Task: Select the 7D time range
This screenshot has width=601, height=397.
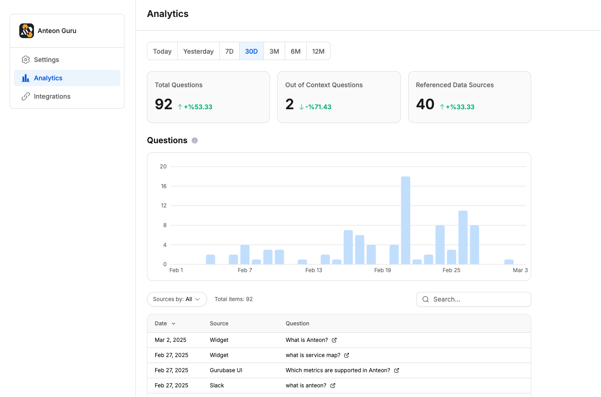Action: coord(229,51)
